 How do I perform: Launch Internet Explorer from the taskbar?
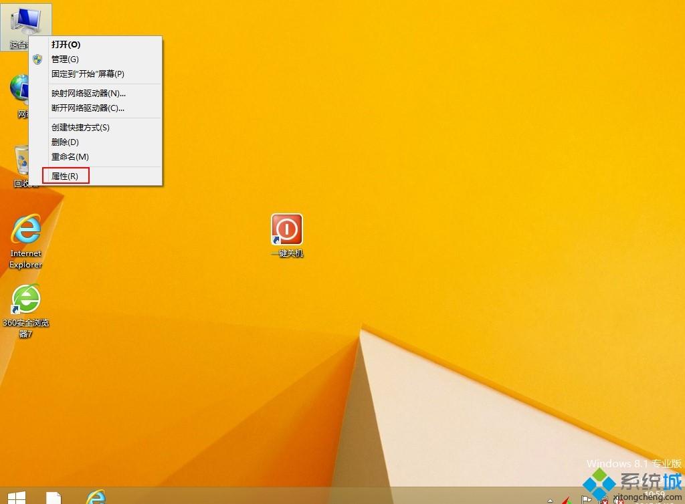[x=96, y=497]
